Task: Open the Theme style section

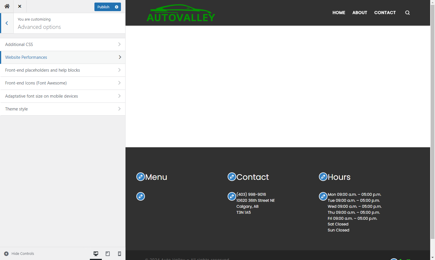Action: (x=63, y=109)
